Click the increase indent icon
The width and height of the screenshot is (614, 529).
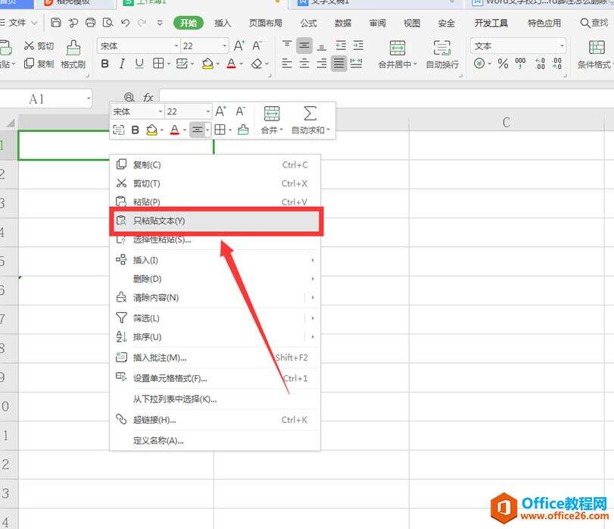point(358,45)
